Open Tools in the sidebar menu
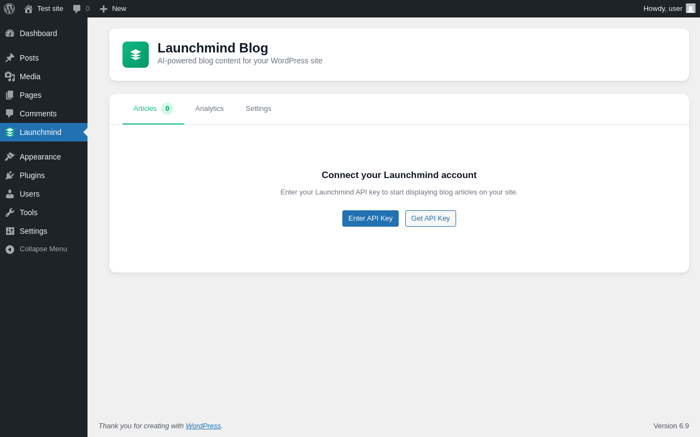Viewport: 700px width, 437px height. pos(44,212)
